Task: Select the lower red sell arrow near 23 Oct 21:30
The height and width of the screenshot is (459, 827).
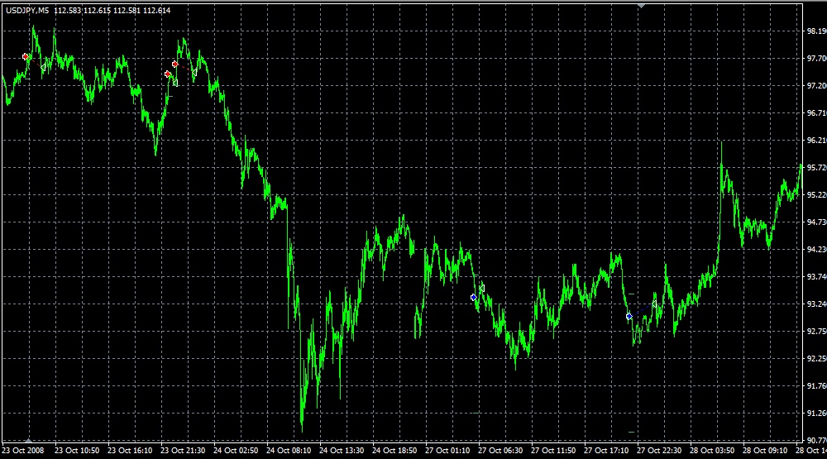Action: tap(168, 74)
